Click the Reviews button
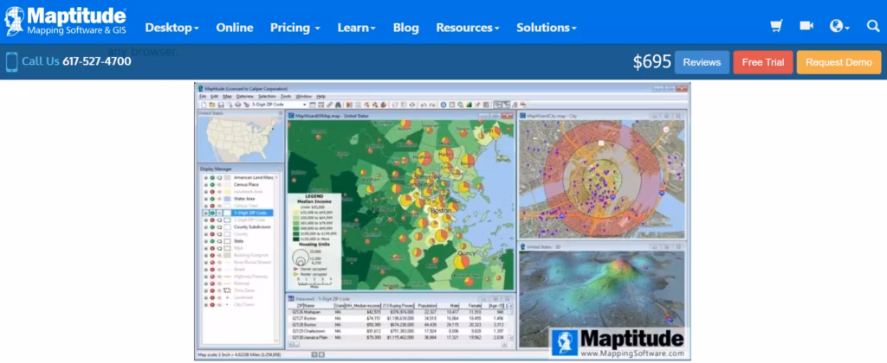This screenshot has height=363, width=887. 702,62
